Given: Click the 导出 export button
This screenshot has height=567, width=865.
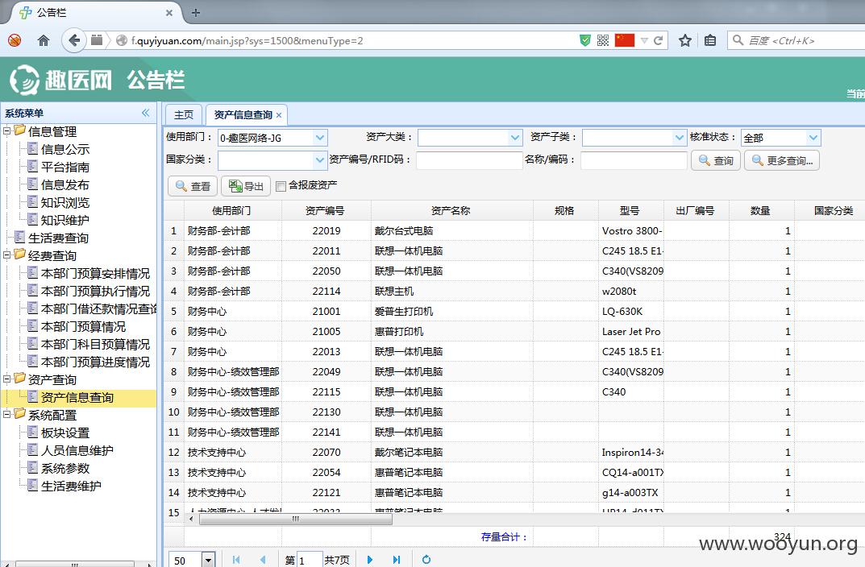Looking at the screenshot, I should pos(246,186).
